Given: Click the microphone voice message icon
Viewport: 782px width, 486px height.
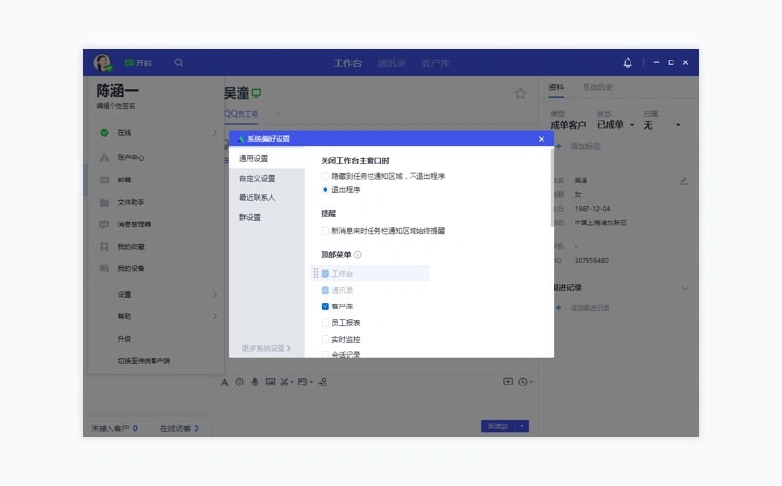Looking at the screenshot, I should click(255, 382).
